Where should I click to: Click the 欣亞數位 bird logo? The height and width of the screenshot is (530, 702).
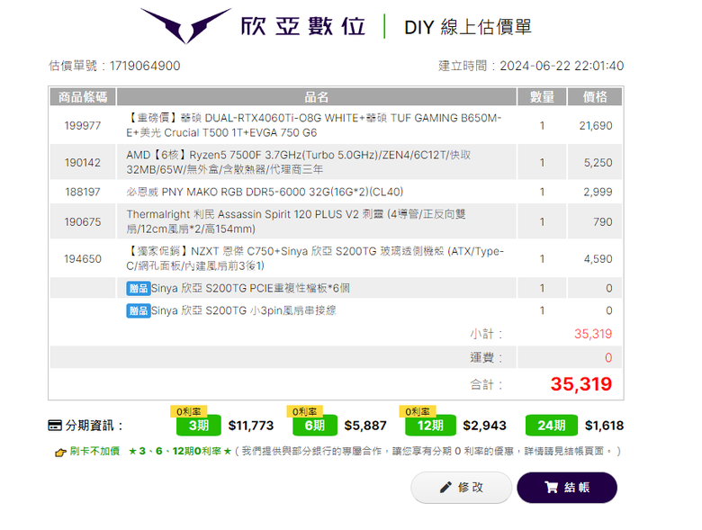185,25
